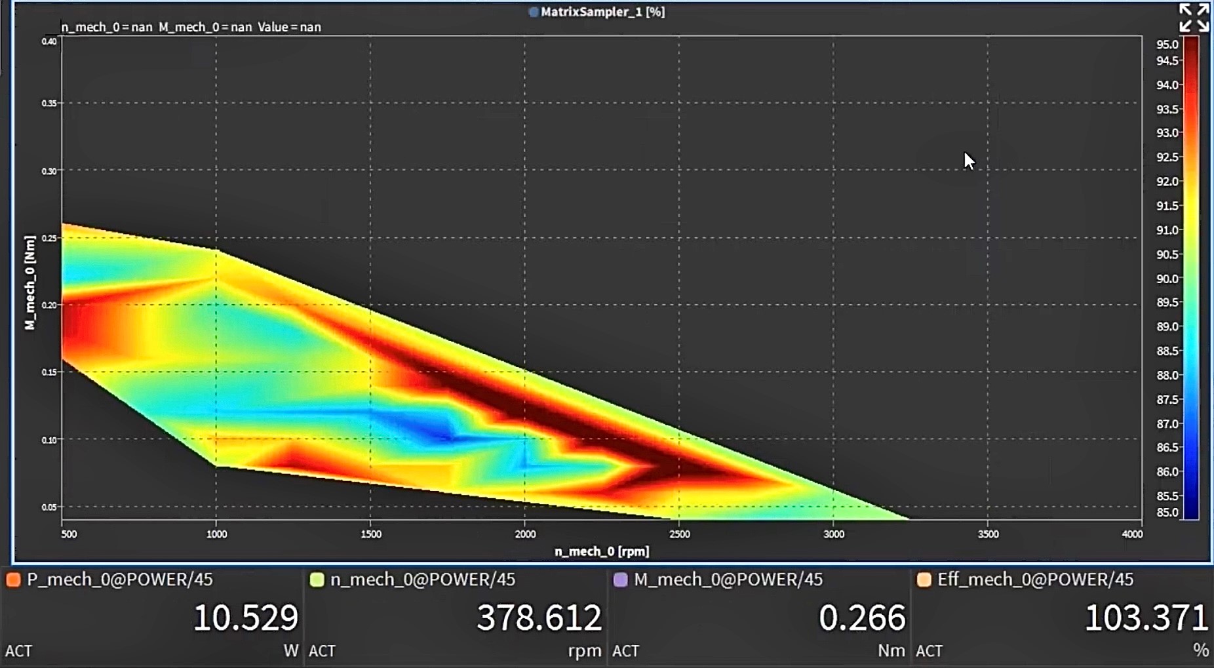
Task: Click the ACT label under n_mech_0
Action: pyautogui.click(x=322, y=651)
